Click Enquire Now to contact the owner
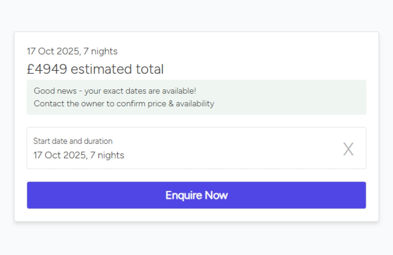Screen dimensions: 393x255 pyautogui.click(x=196, y=195)
